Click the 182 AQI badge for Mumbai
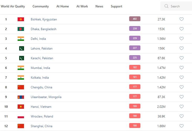The image size is (192, 131). click(135, 67)
